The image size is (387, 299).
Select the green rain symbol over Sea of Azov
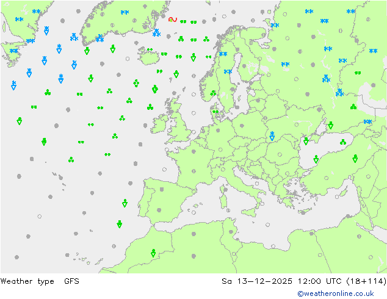343,142
